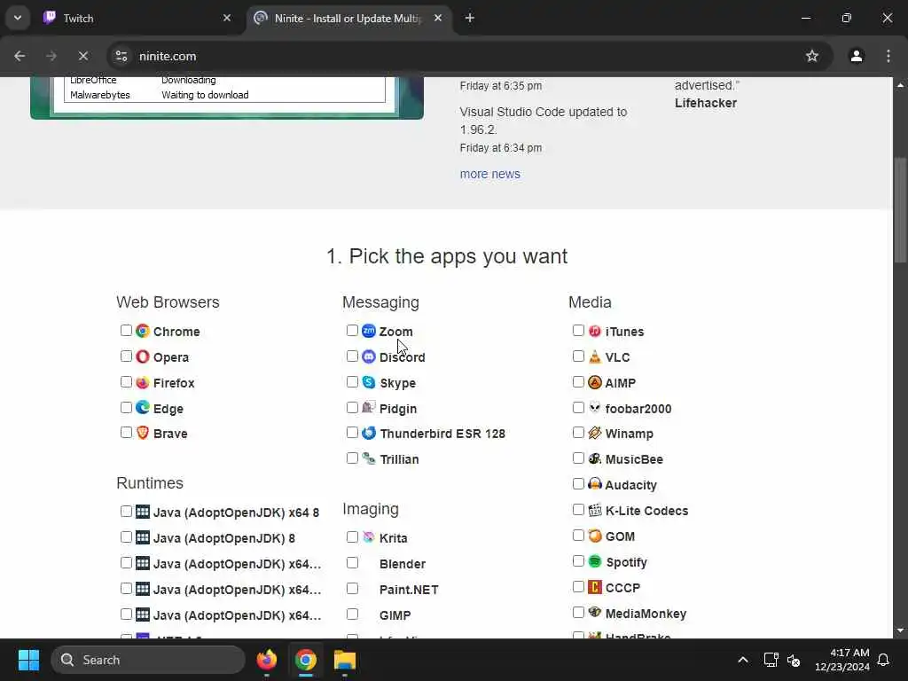Click the Java x64 8 icon

click(143, 512)
